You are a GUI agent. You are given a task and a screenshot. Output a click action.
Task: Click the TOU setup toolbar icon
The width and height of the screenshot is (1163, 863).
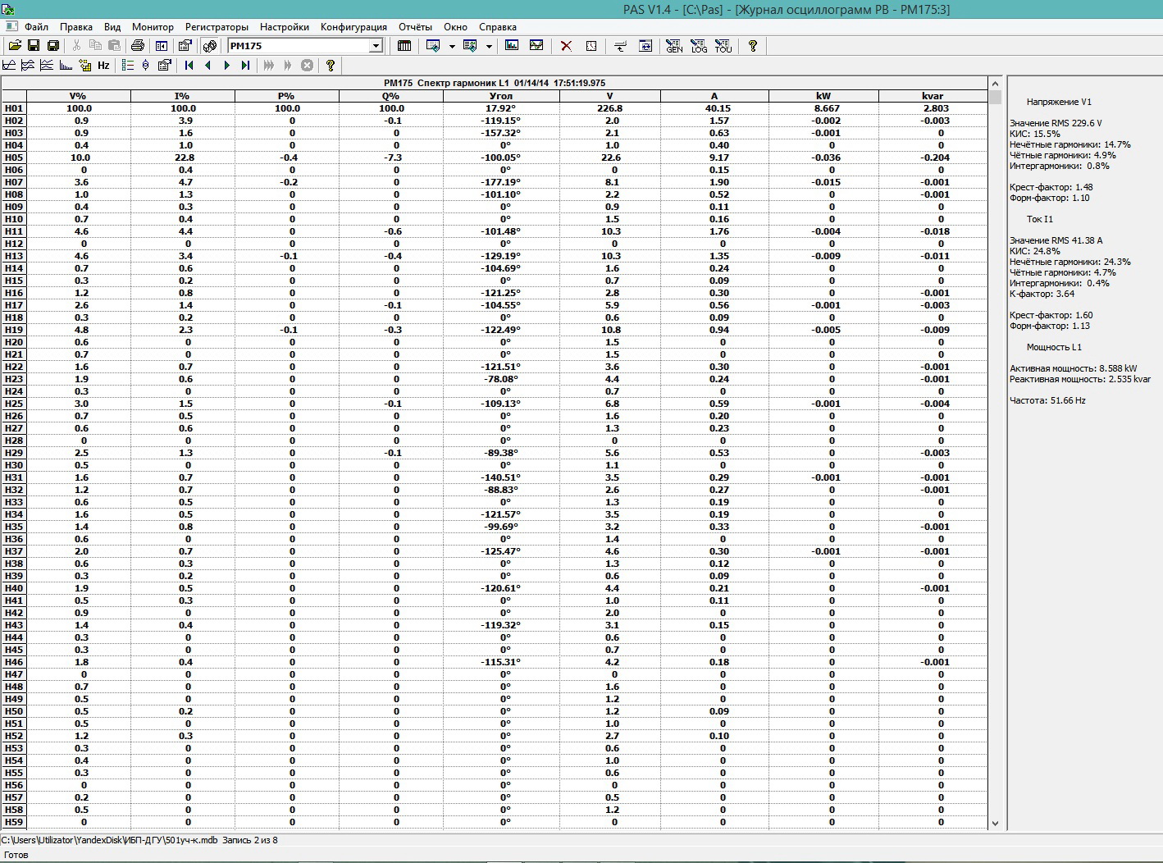723,46
